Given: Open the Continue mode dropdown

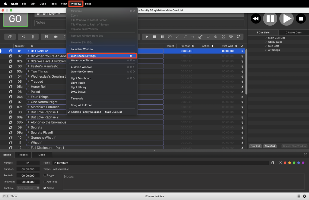Looking at the screenshot, I should (x=28, y=188).
